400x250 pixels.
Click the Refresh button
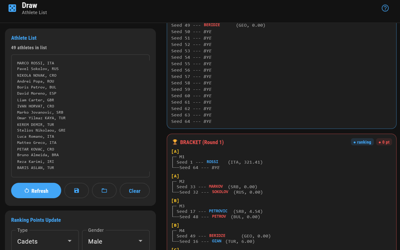[x=36, y=191]
